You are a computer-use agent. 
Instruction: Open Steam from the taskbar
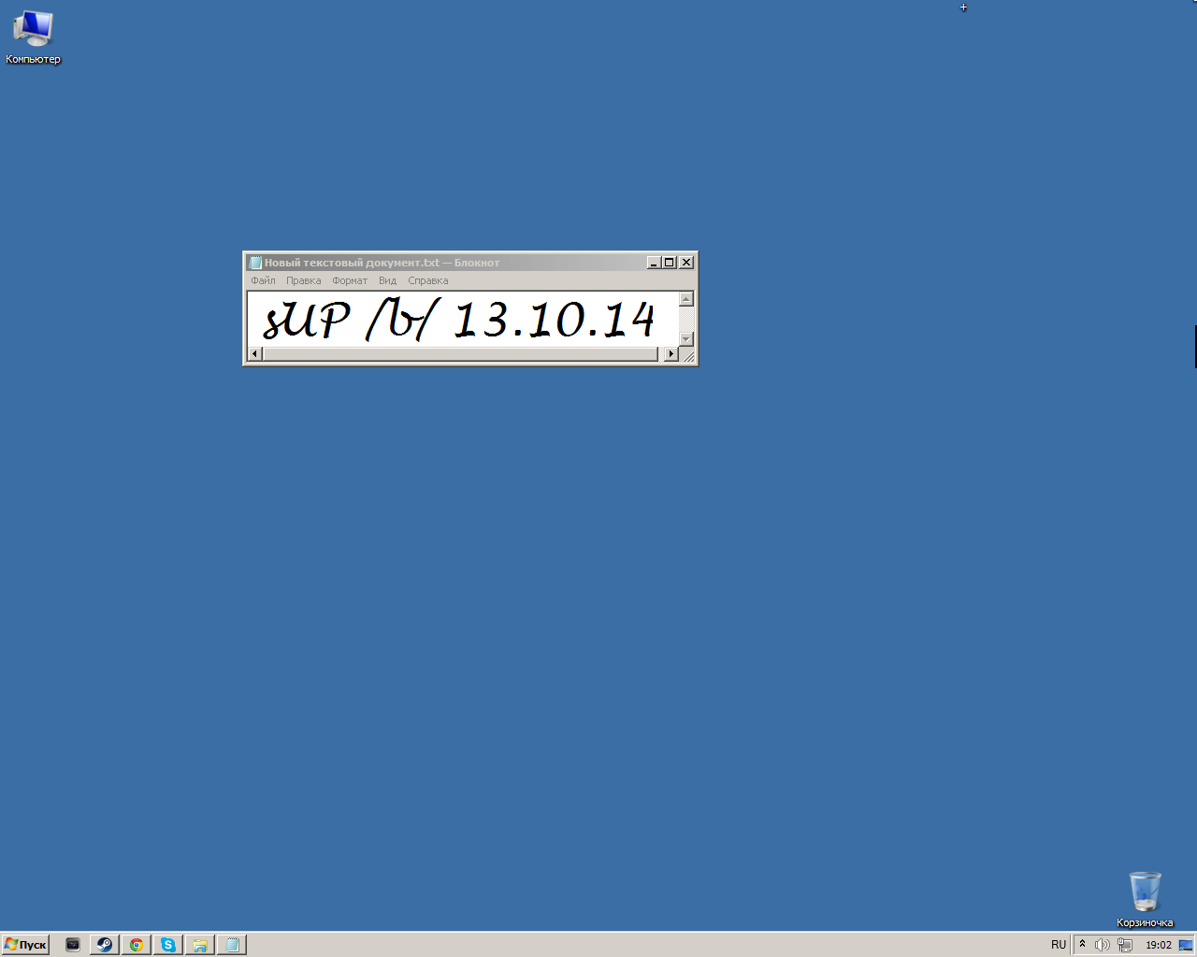(104, 945)
